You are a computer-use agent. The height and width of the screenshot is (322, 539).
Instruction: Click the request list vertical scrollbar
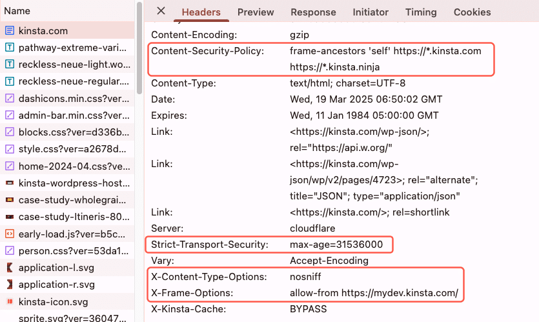139,48
